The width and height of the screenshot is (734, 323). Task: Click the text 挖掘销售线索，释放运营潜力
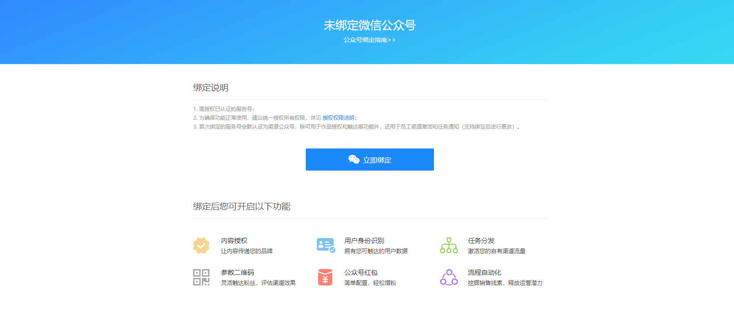tap(505, 283)
